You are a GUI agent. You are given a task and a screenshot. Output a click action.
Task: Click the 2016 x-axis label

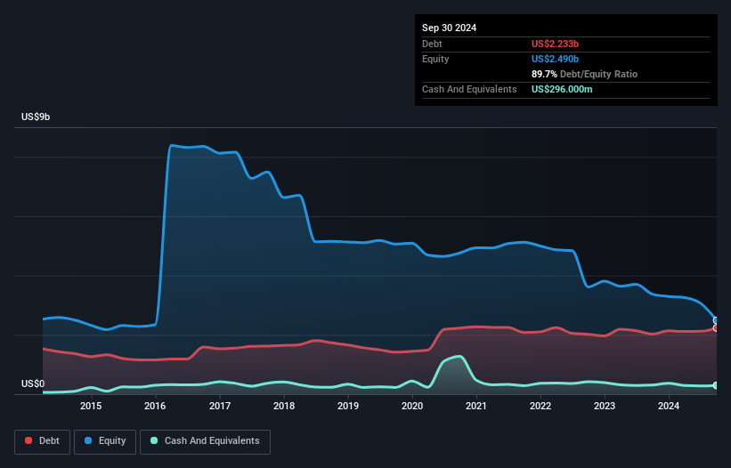pyautogui.click(x=155, y=406)
